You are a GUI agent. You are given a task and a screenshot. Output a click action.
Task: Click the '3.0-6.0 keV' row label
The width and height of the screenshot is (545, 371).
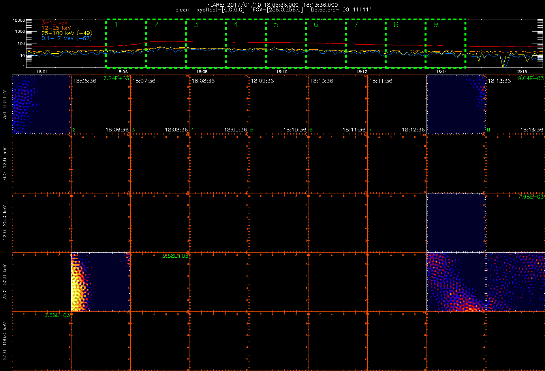(x=5, y=104)
